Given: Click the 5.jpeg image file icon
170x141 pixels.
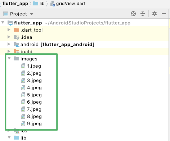Looking at the screenshot, I should click(x=23, y=95).
